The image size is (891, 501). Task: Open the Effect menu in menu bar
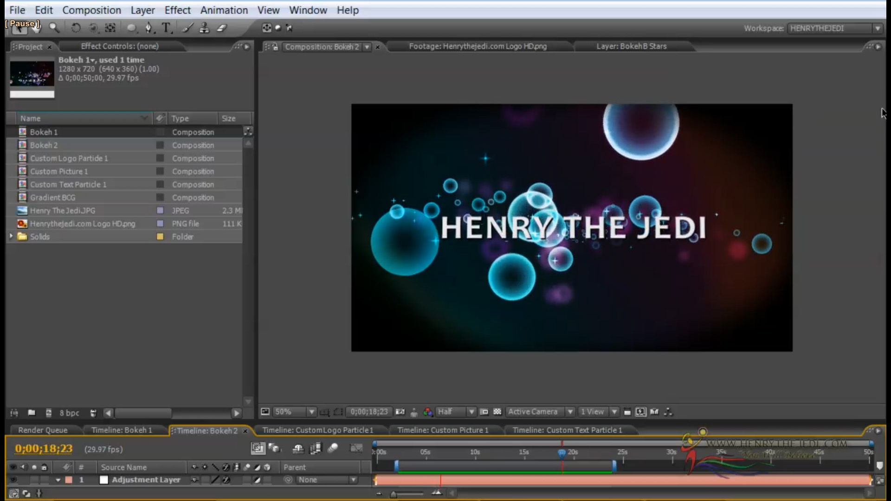[x=177, y=10]
